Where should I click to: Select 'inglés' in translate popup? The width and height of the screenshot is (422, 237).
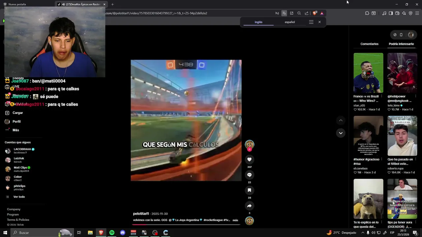point(258,22)
